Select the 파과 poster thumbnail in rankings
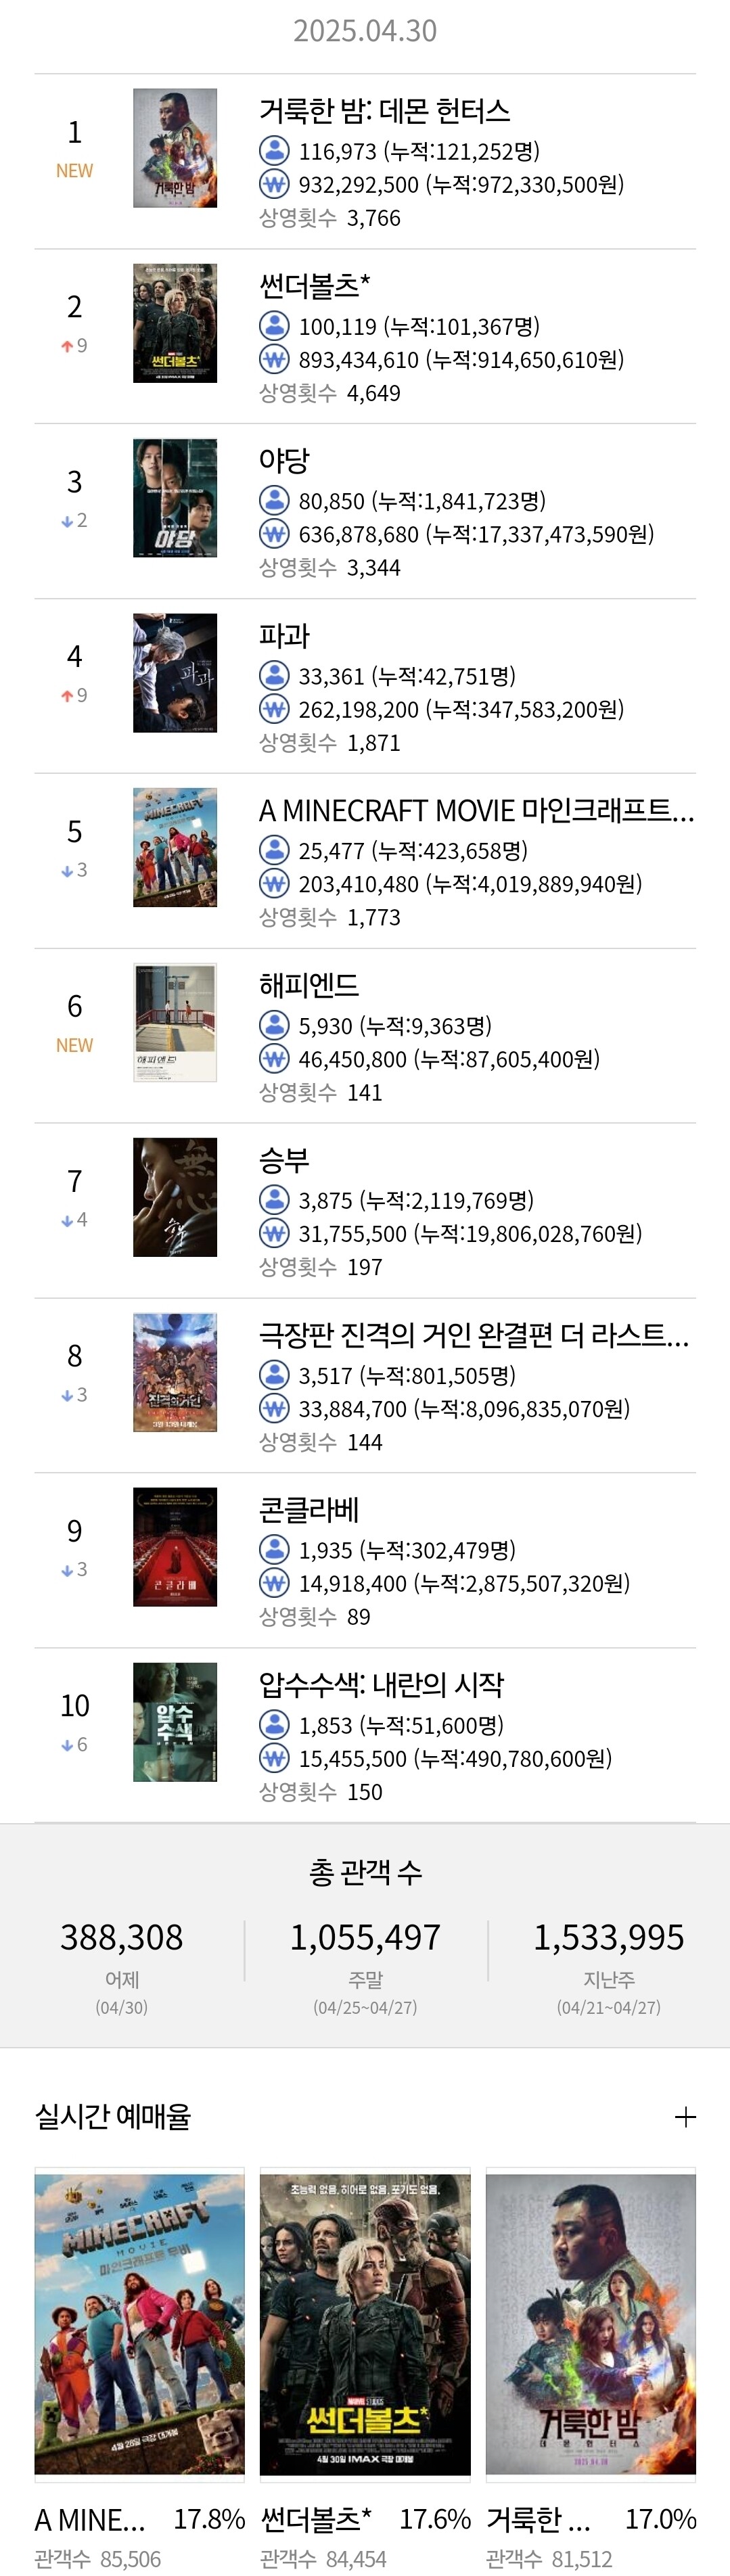Screen dimensions: 730x2576 pos(175,673)
